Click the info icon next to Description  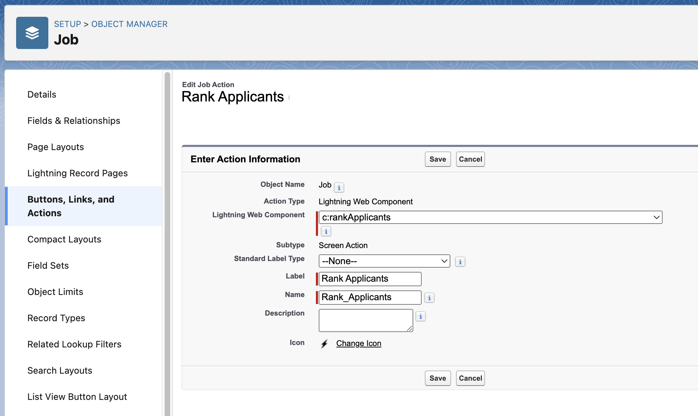[x=421, y=316]
